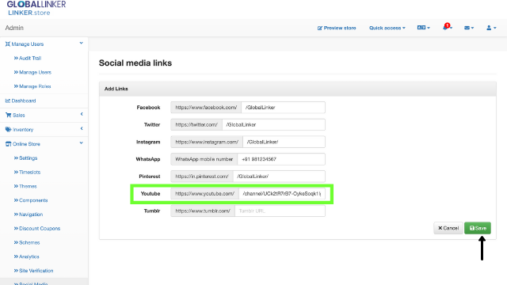Click the https://www.facebook.com/ prefix
The image size is (507, 285).
click(206, 108)
